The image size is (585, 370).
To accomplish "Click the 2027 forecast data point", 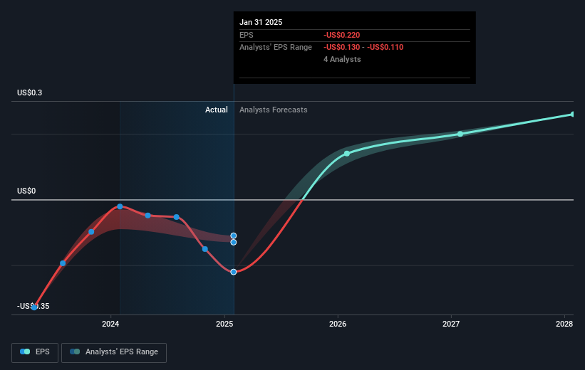I will coord(460,134).
